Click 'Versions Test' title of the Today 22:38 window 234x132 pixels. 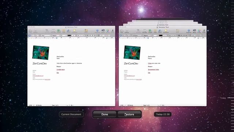163,27
